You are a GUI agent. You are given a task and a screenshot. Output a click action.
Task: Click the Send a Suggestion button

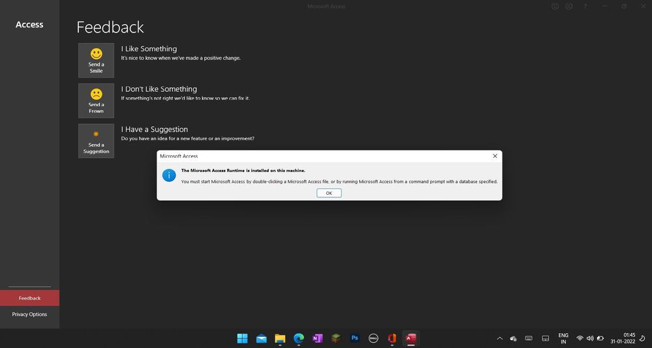tap(96, 141)
